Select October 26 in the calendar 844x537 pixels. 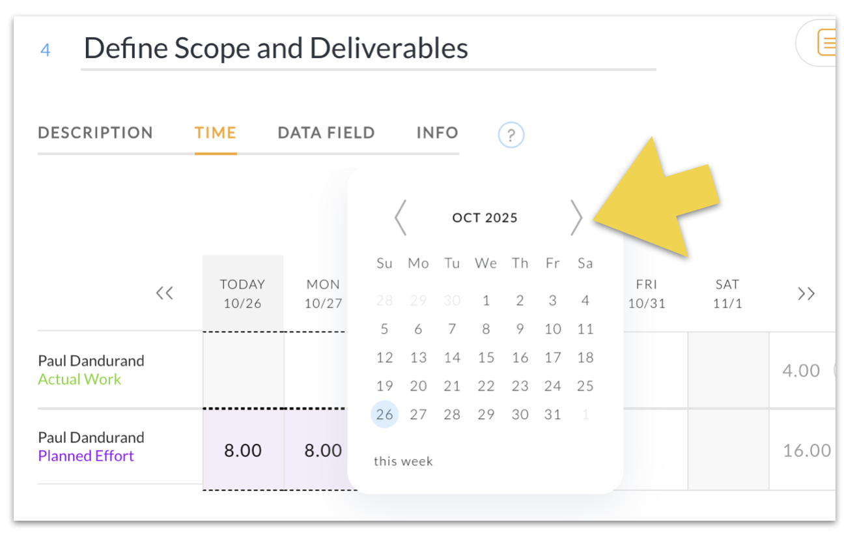click(385, 414)
